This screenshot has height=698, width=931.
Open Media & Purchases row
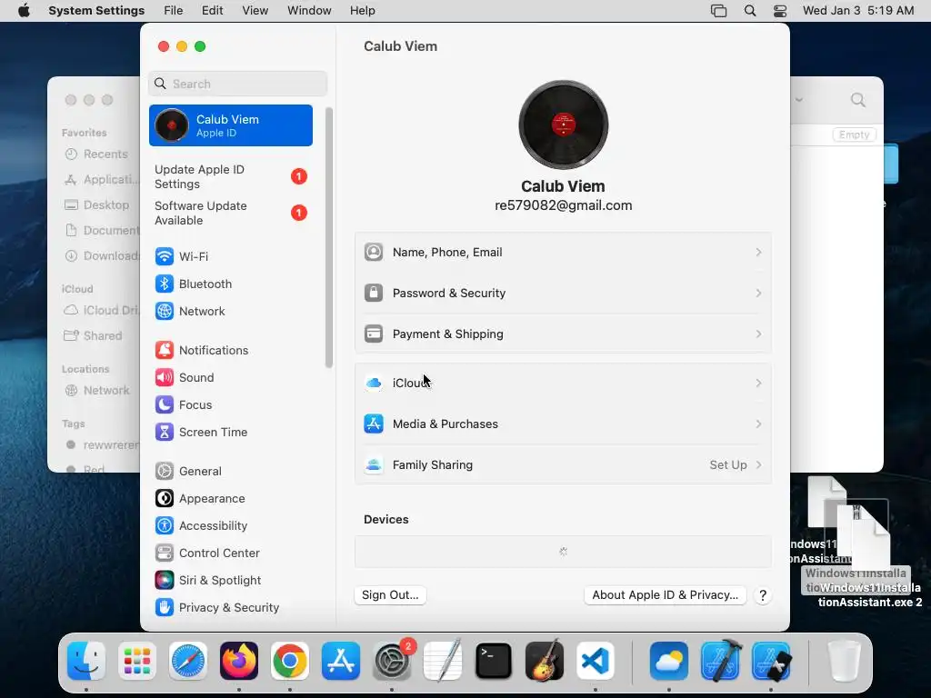563,424
